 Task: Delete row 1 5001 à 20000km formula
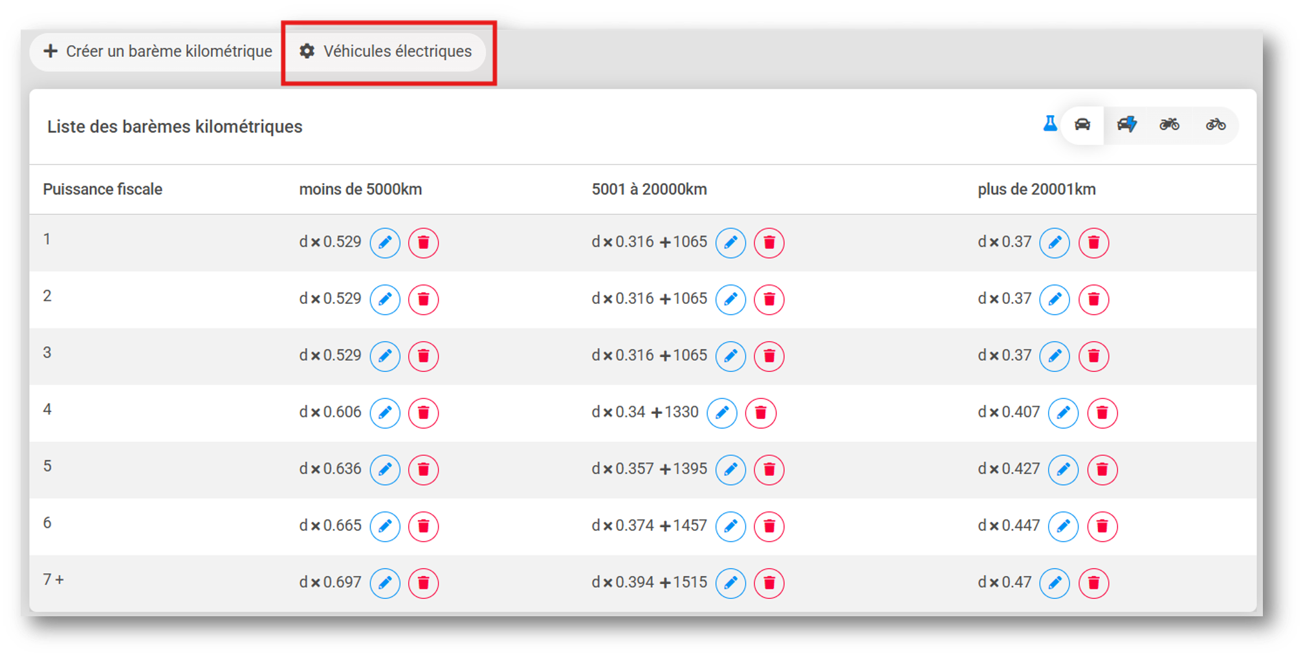click(x=769, y=242)
